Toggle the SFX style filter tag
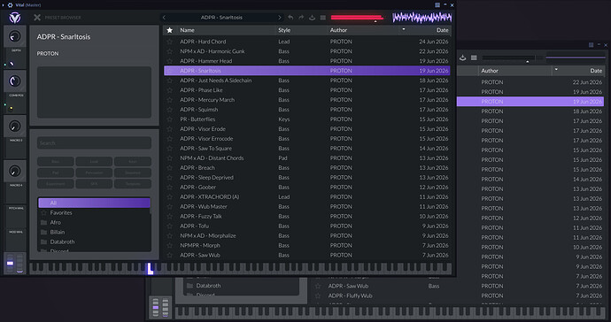 coord(94,184)
